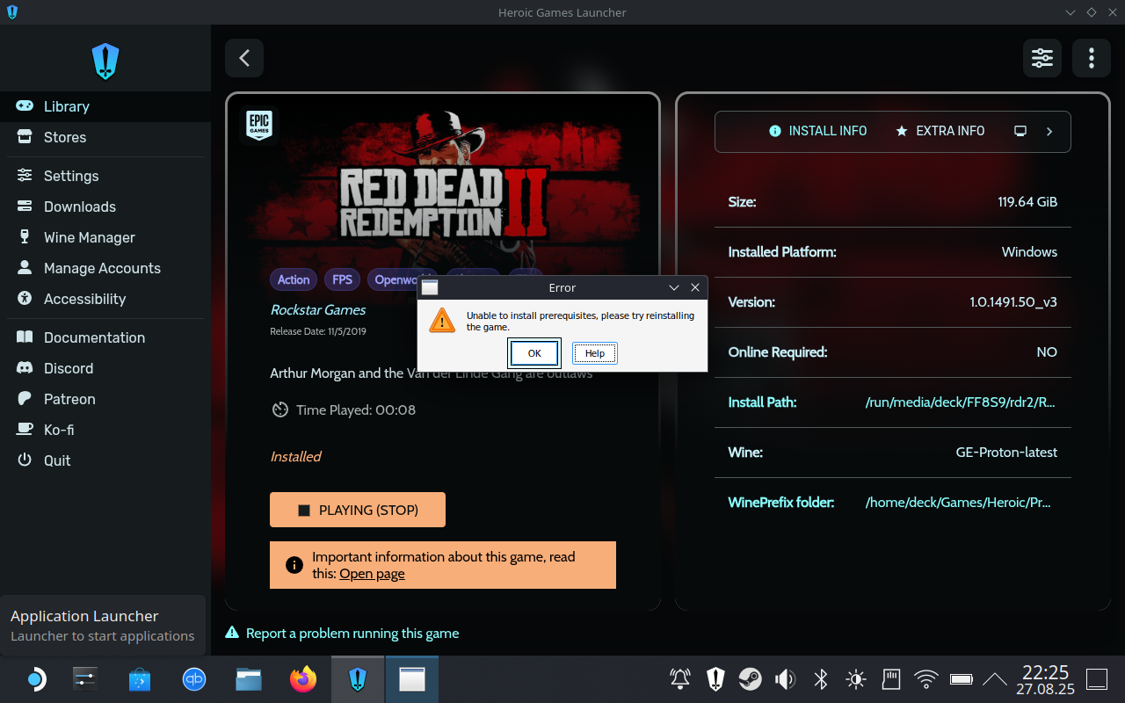Open game settings sliders icon
This screenshot has width=1125, height=703.
click(1042, 58)
